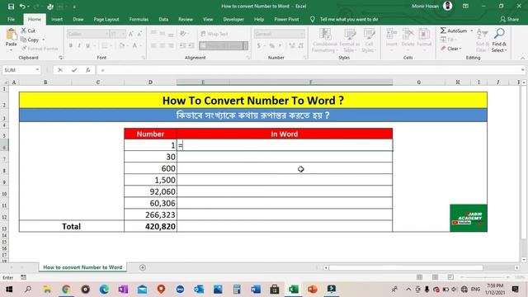Click the Cut scissors icon
Screen dimensions: 528x297
tap(24, 31)
